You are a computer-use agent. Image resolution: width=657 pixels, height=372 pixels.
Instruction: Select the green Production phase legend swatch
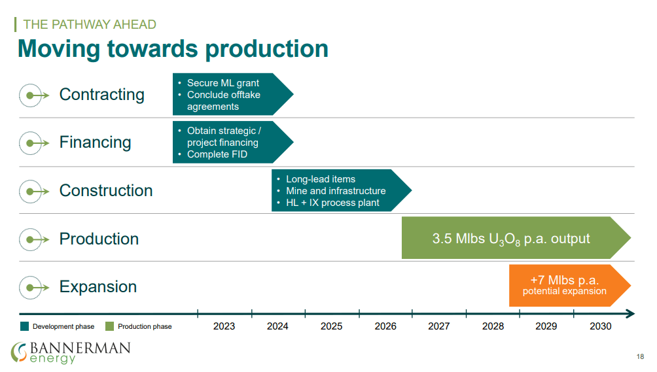[109, 326]
